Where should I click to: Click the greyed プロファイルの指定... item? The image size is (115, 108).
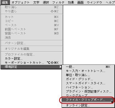pos(32,55)
